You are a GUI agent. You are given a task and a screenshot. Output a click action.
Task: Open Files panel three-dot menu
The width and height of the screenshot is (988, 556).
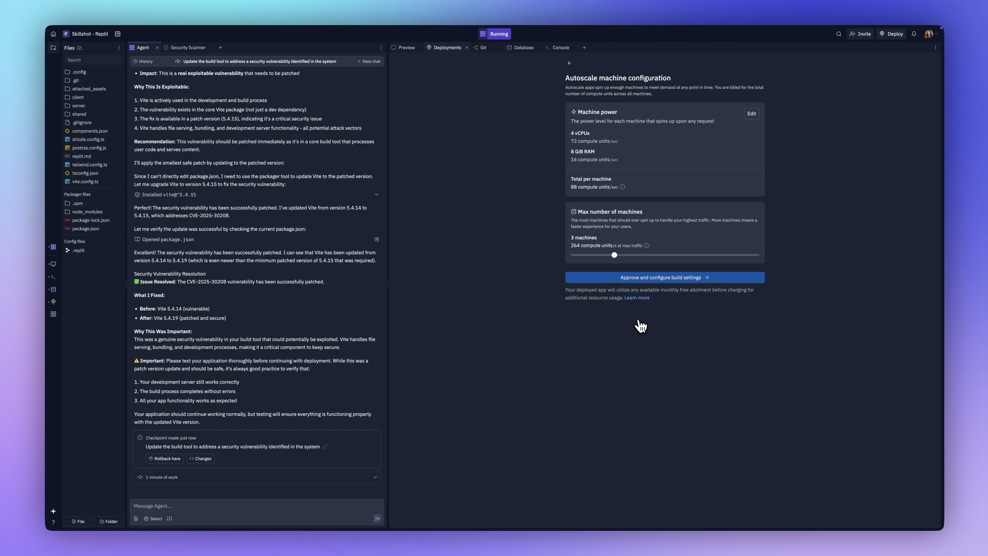pyautogui.click(x=119, y=48)
